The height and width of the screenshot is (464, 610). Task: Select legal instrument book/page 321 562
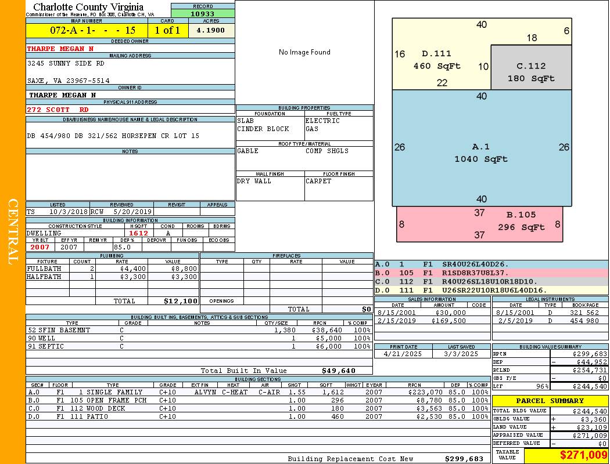coord(584,313)
